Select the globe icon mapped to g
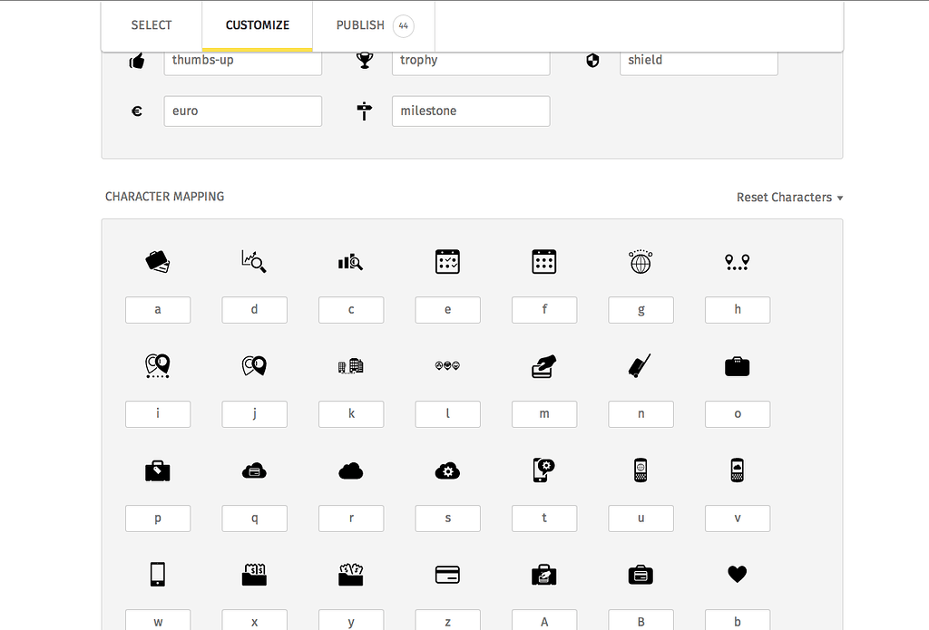Viewport: 929px width, 630px height. coord(641,262)
